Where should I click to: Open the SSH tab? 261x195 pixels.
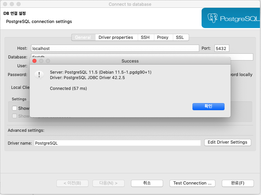[145, 37]
